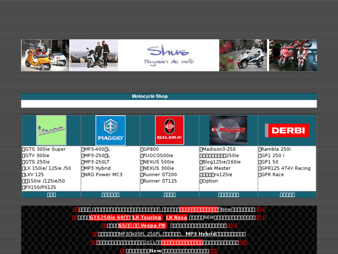Select FUOCO500ie model entry
The image size is (338, 254).
pos(157,156)
